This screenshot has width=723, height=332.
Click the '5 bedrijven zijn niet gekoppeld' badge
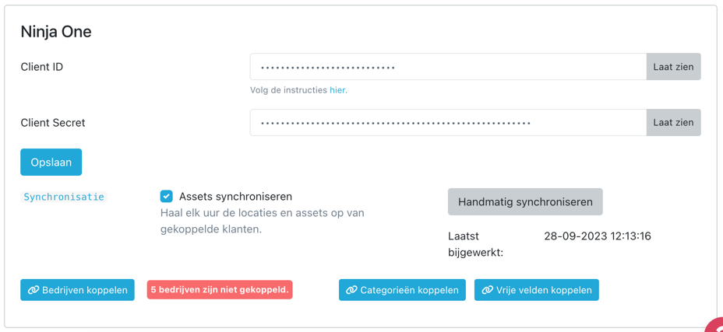(220, 290)
